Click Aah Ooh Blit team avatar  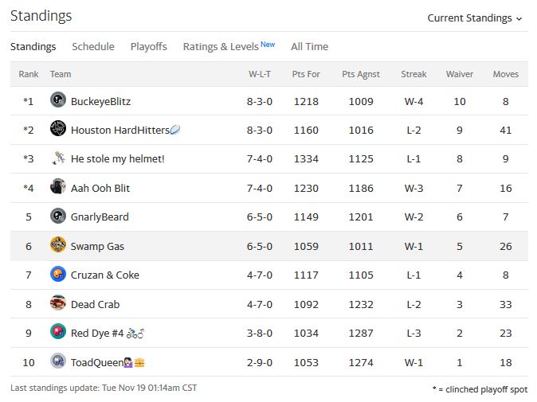[58, 187]
